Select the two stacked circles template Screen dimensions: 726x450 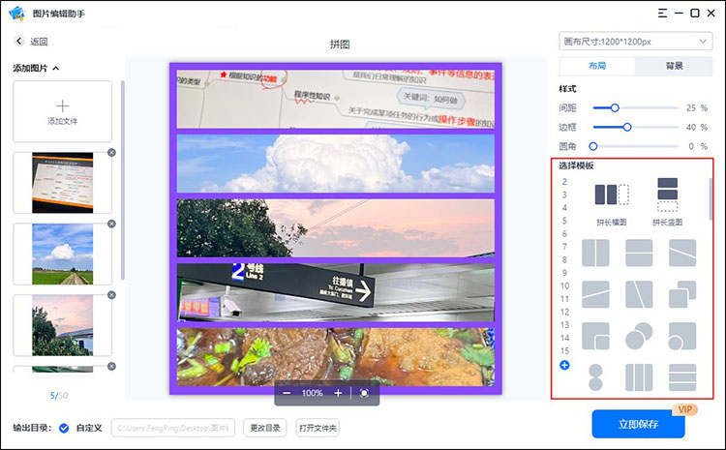(595, 377)
